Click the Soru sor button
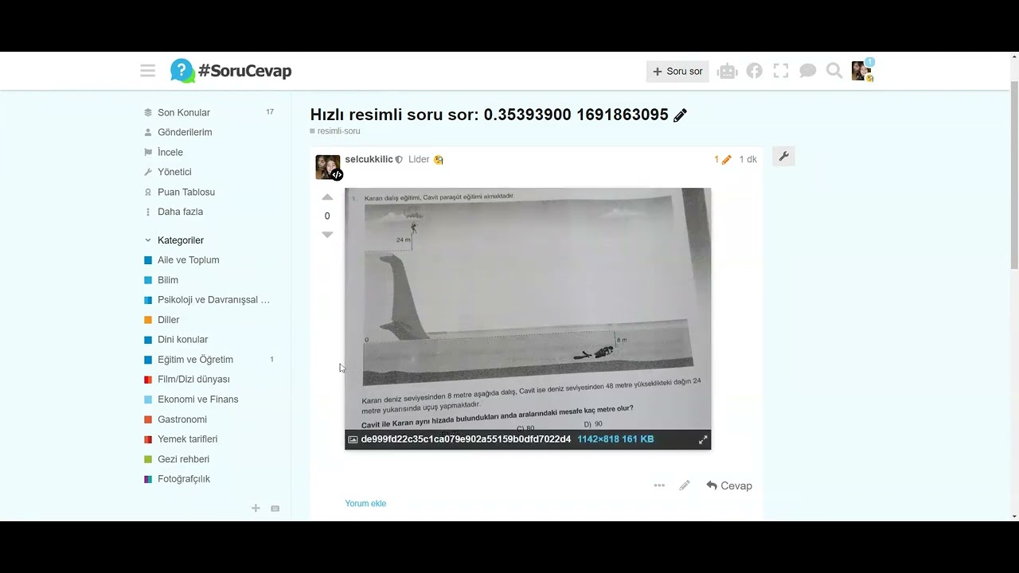Viewport: 1019px width, 573px height. coord(677,72)
